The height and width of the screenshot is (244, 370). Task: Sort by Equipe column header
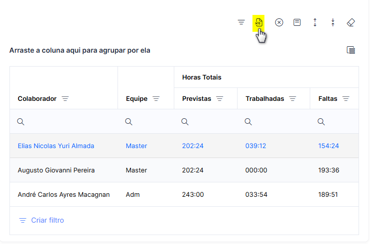(x=136, y=99)
